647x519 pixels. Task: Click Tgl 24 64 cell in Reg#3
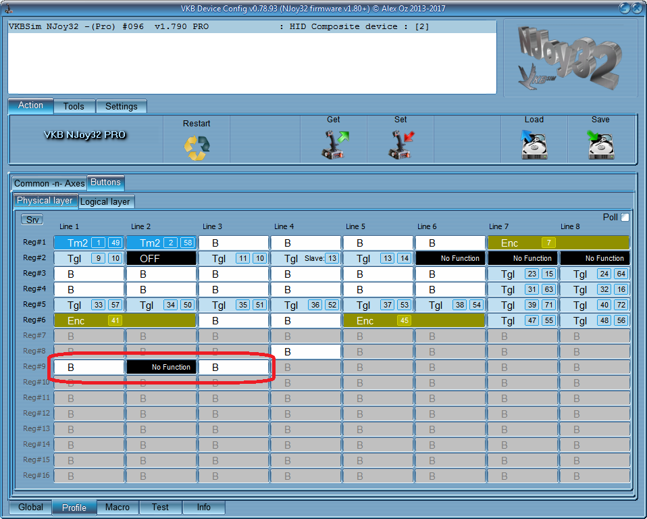pyautogui.click(x=595, y=274)
